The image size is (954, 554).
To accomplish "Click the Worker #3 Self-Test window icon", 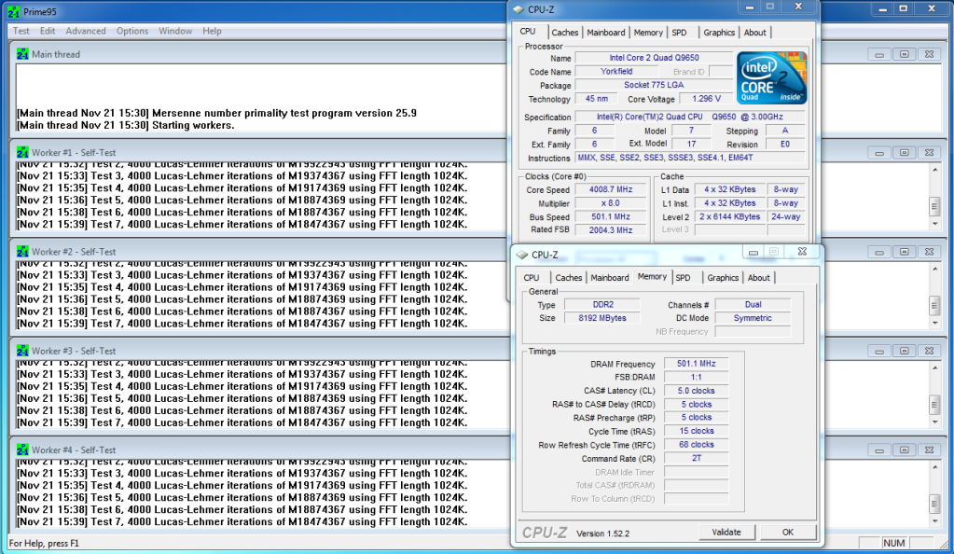I will tap(22, 351).
